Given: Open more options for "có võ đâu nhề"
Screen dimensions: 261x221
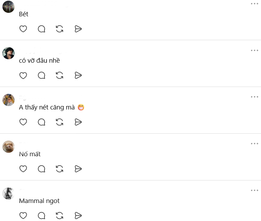Looking at the screenshot, I should (x=254, y=50).
